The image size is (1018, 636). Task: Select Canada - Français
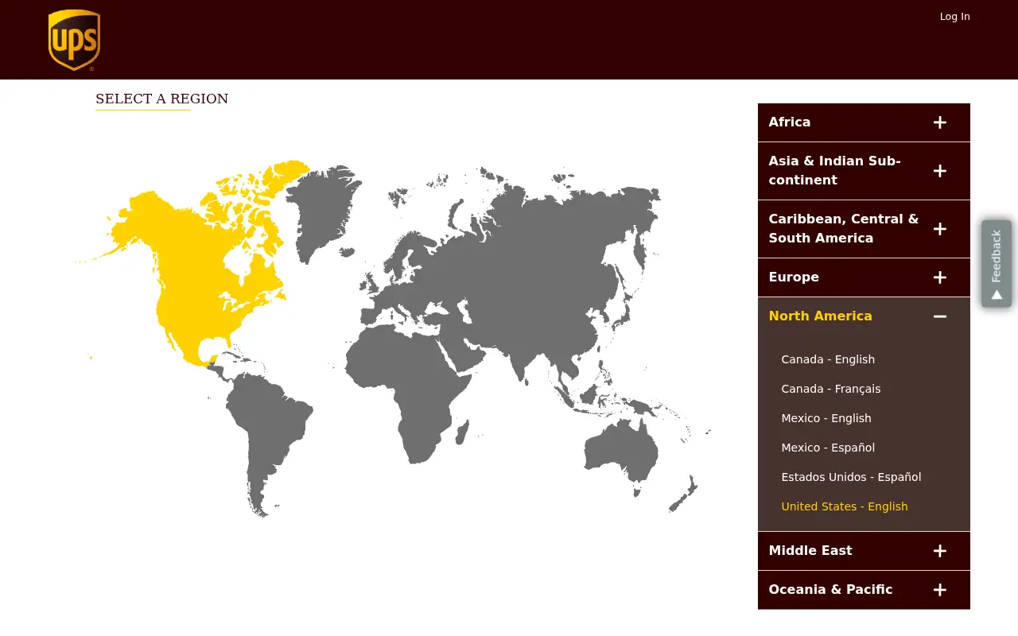(x=831, y=389)
